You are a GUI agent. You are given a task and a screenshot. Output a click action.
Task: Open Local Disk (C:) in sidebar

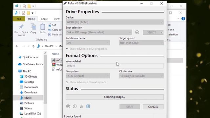[30, 114]
